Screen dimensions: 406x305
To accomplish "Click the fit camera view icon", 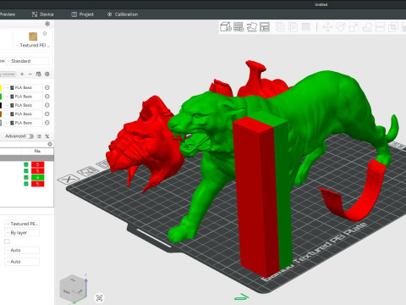I will click(x=99, y=298).
